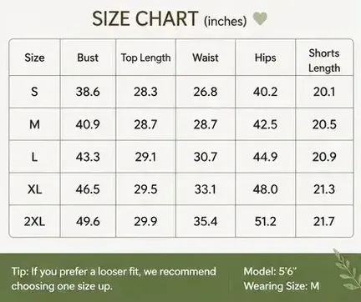Select the 2XL row label
The height and width of the screenshot is (302, 361).
tap(34, 221)
